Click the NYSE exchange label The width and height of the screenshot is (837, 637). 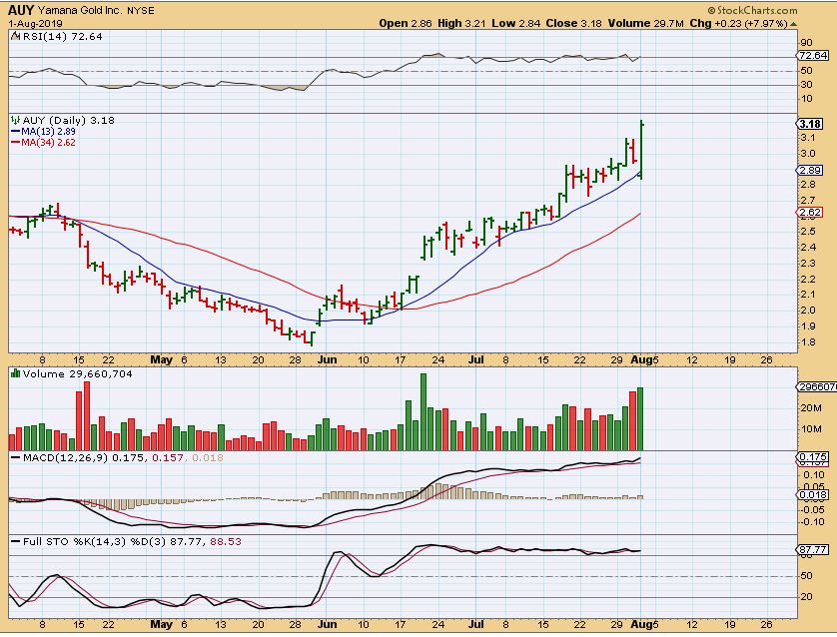click(141, 11)
